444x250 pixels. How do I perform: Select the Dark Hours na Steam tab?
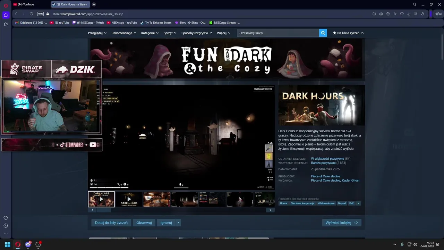(70, 5)
